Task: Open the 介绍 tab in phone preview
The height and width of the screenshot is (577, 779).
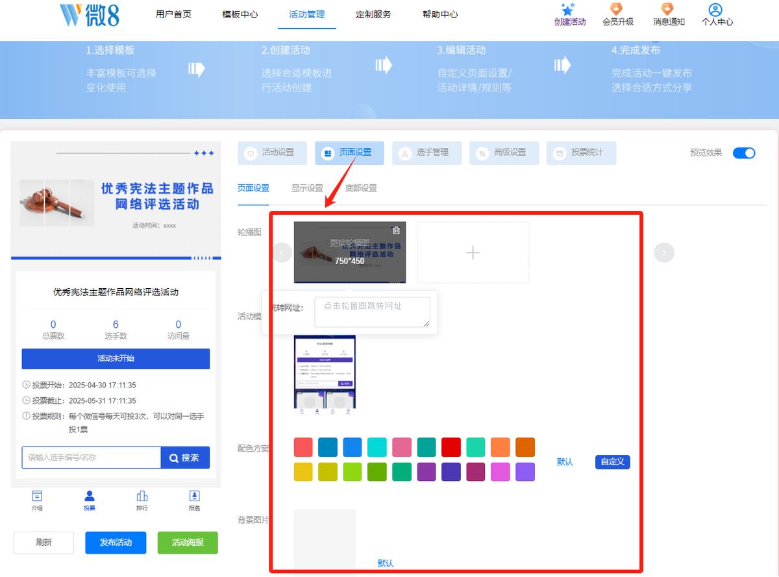Action: (37, 500)
